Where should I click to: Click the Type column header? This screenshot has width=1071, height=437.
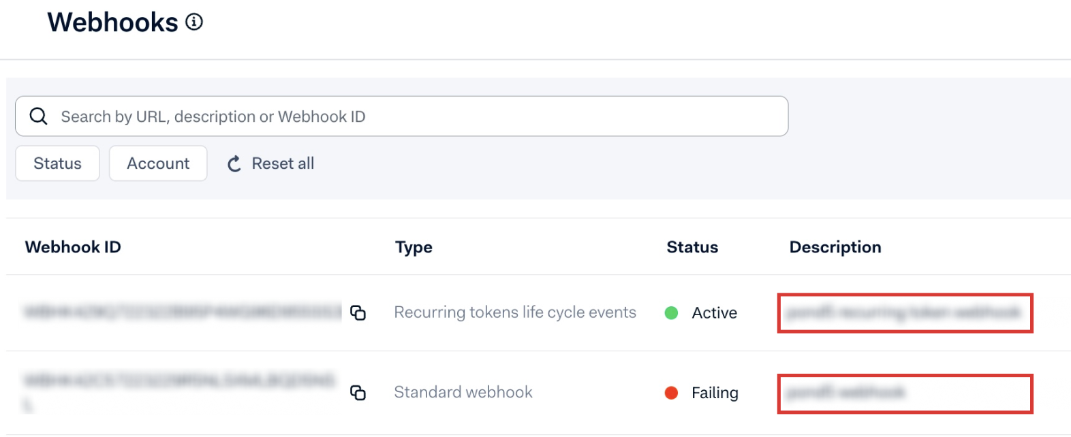pos(414,247)
